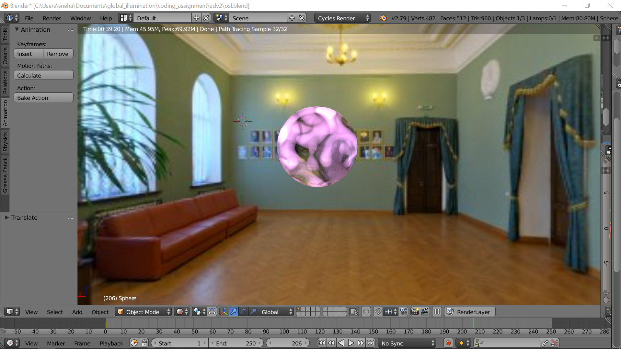Select the rotate manipulator arc icon

click(244, 312)
